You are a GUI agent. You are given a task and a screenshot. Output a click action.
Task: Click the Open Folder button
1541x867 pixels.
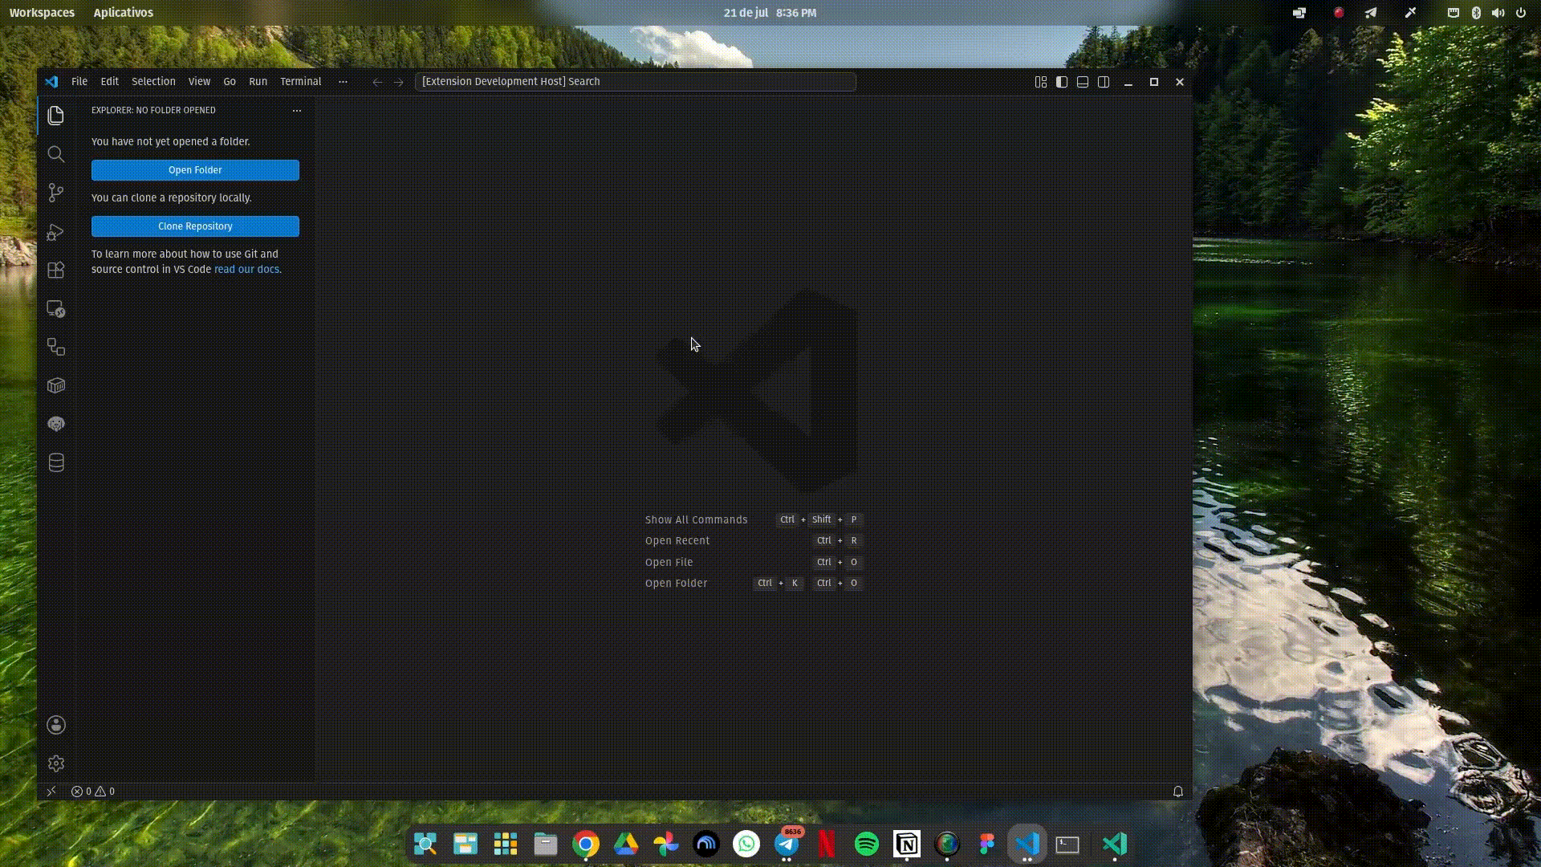pyautogui.click(x=195, y=170)
